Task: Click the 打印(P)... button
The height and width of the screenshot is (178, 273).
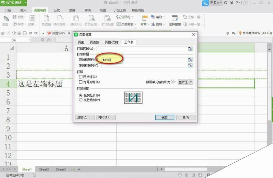Action: [106, 117]
